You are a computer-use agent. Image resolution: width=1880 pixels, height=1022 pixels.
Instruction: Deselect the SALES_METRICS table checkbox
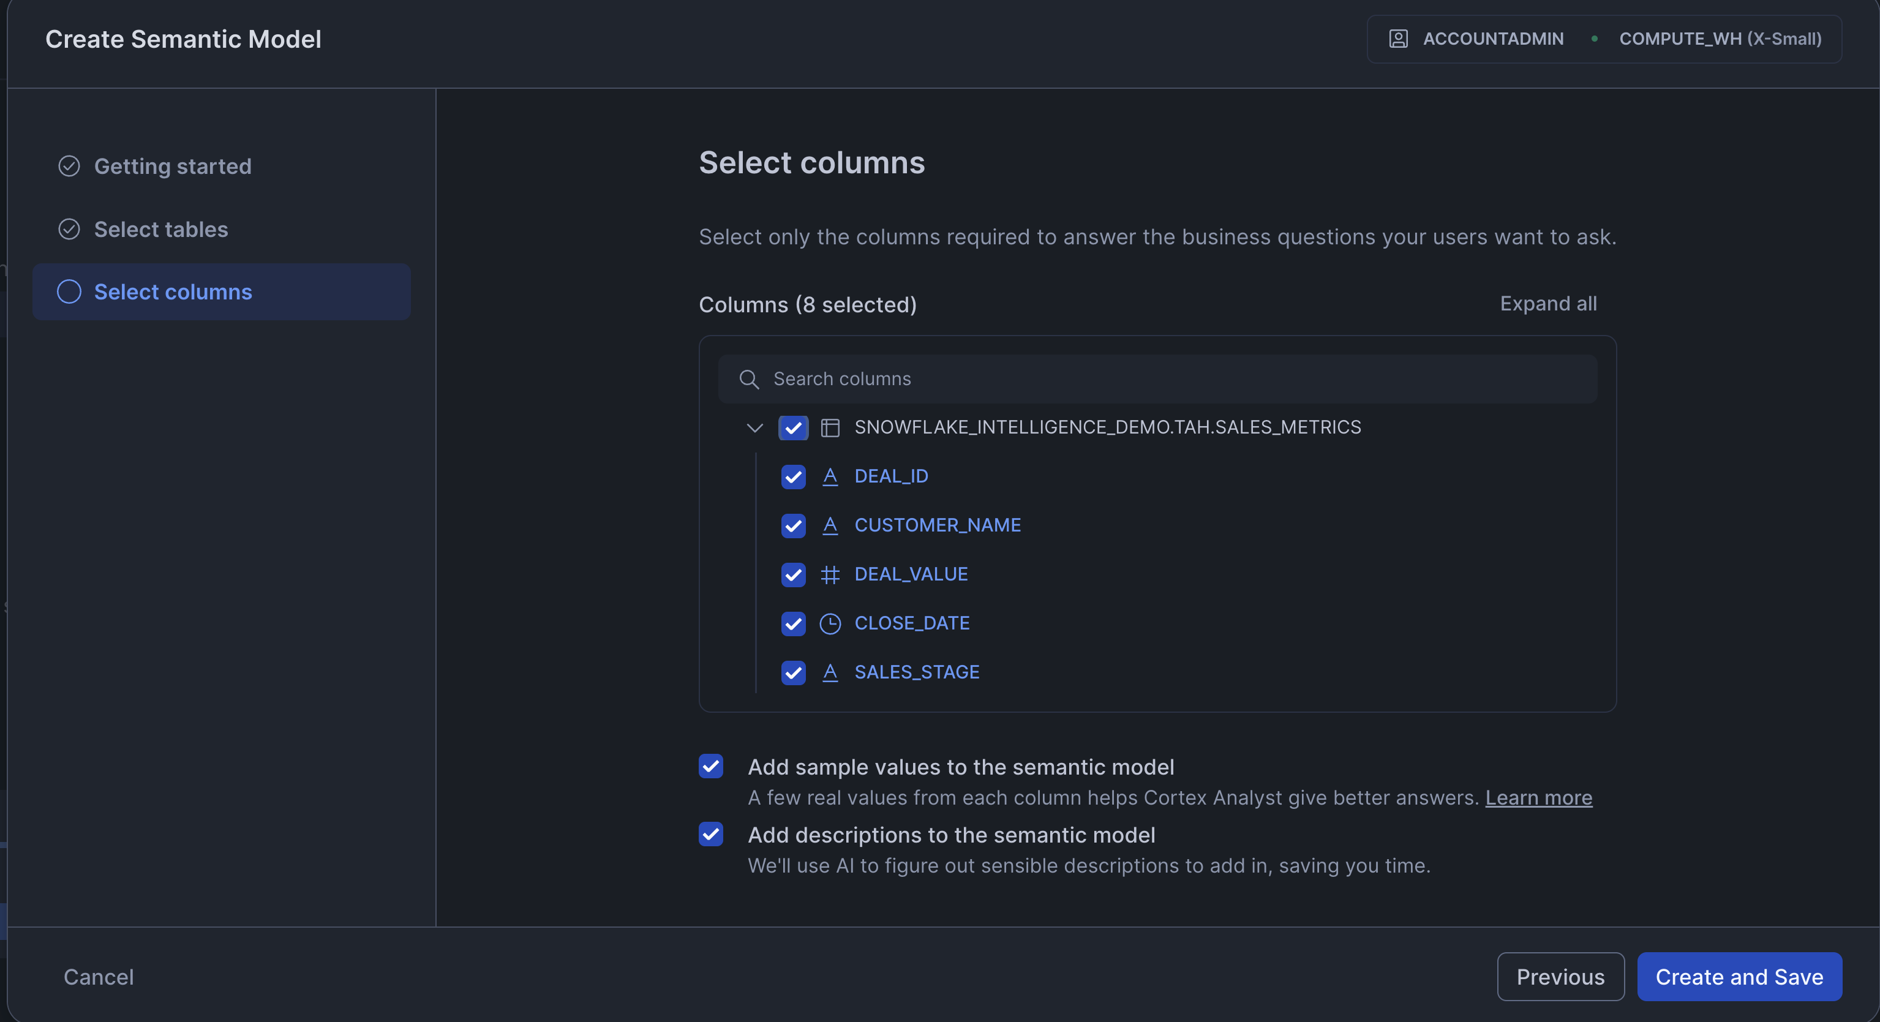(792, 428)
